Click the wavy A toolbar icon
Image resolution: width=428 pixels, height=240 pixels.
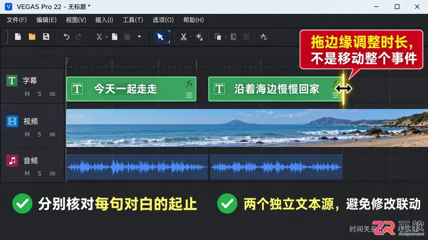264,37
